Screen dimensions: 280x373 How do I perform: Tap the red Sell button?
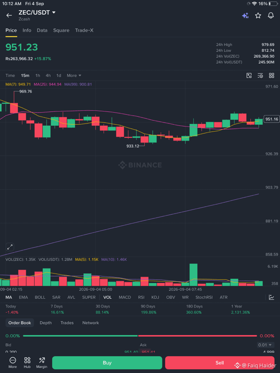tap(220, 363)
